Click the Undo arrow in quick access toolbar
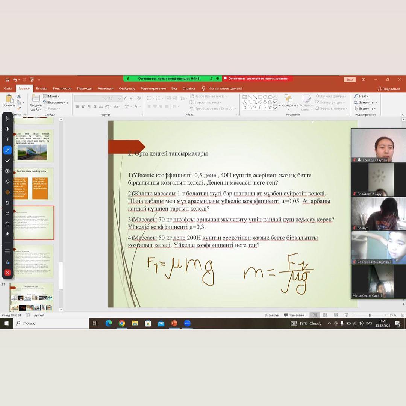 (15, 79)
